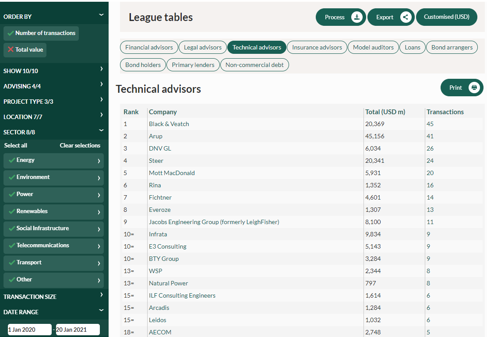The image size is (487, 337).
Task: Switch to the Financial advisors tab
Action: coord(149,47)
